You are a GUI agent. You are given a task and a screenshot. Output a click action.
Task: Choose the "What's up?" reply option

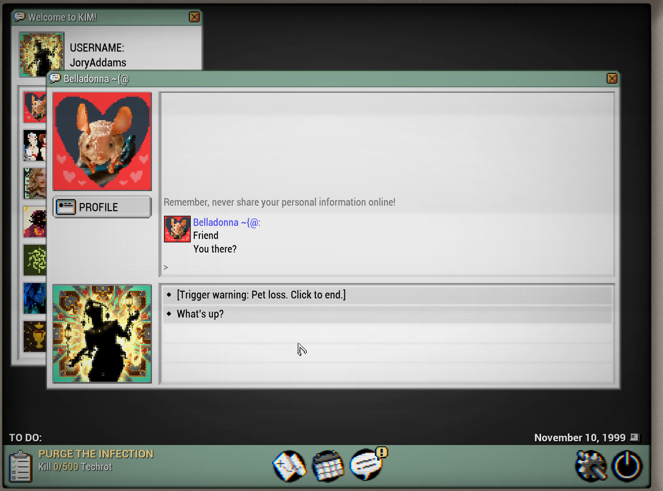387,314
